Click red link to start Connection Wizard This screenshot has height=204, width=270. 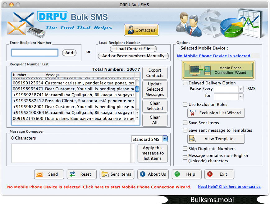point(99,187)
